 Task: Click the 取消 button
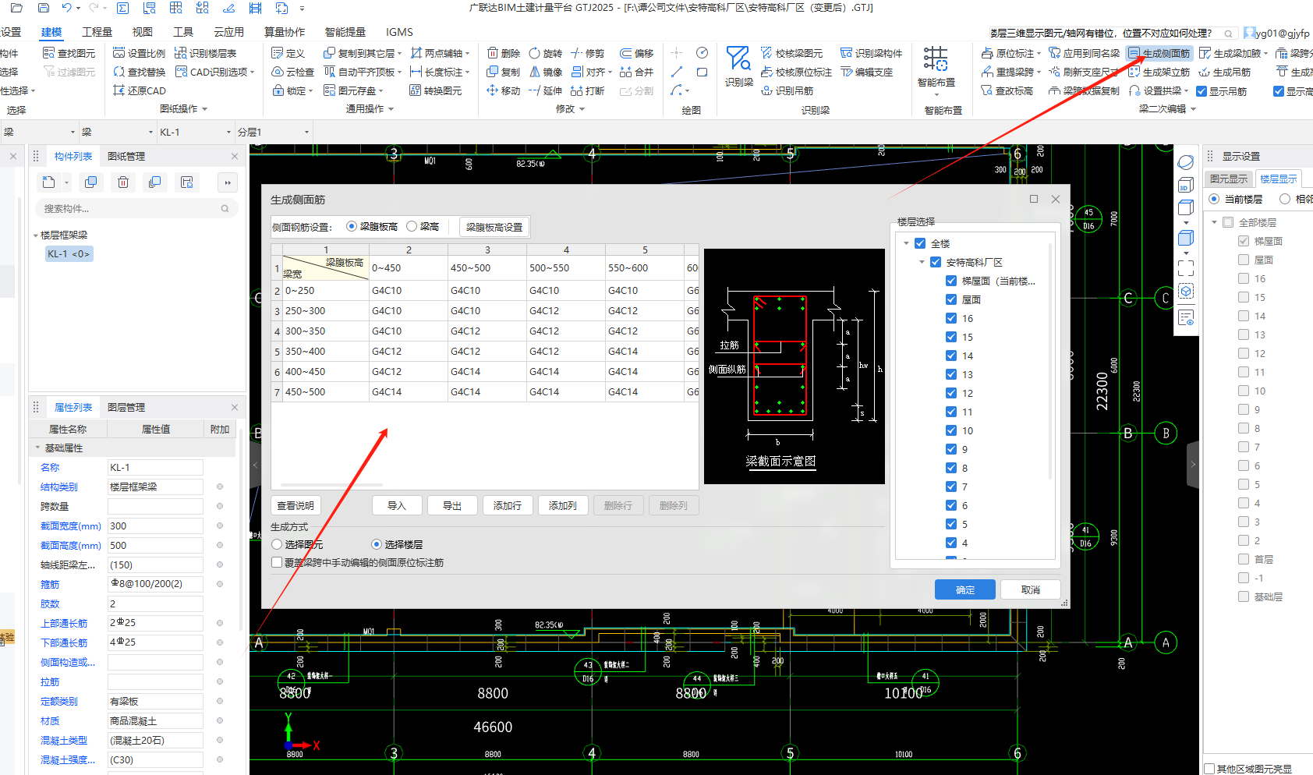pos(1031,589)
